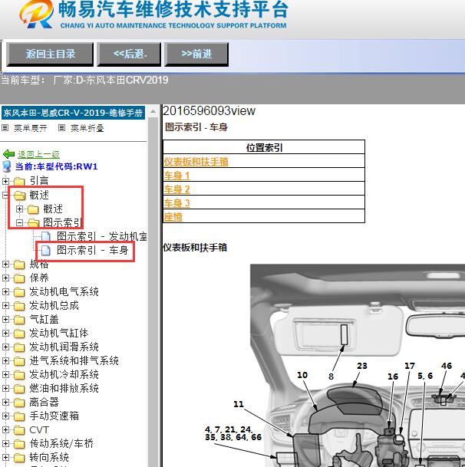Collapse the top-level 概述 folder
Viewport: 465px width, 467px height.
pos(5,195)
